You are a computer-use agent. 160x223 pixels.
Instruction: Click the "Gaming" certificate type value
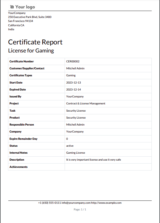tap(71, 75)
